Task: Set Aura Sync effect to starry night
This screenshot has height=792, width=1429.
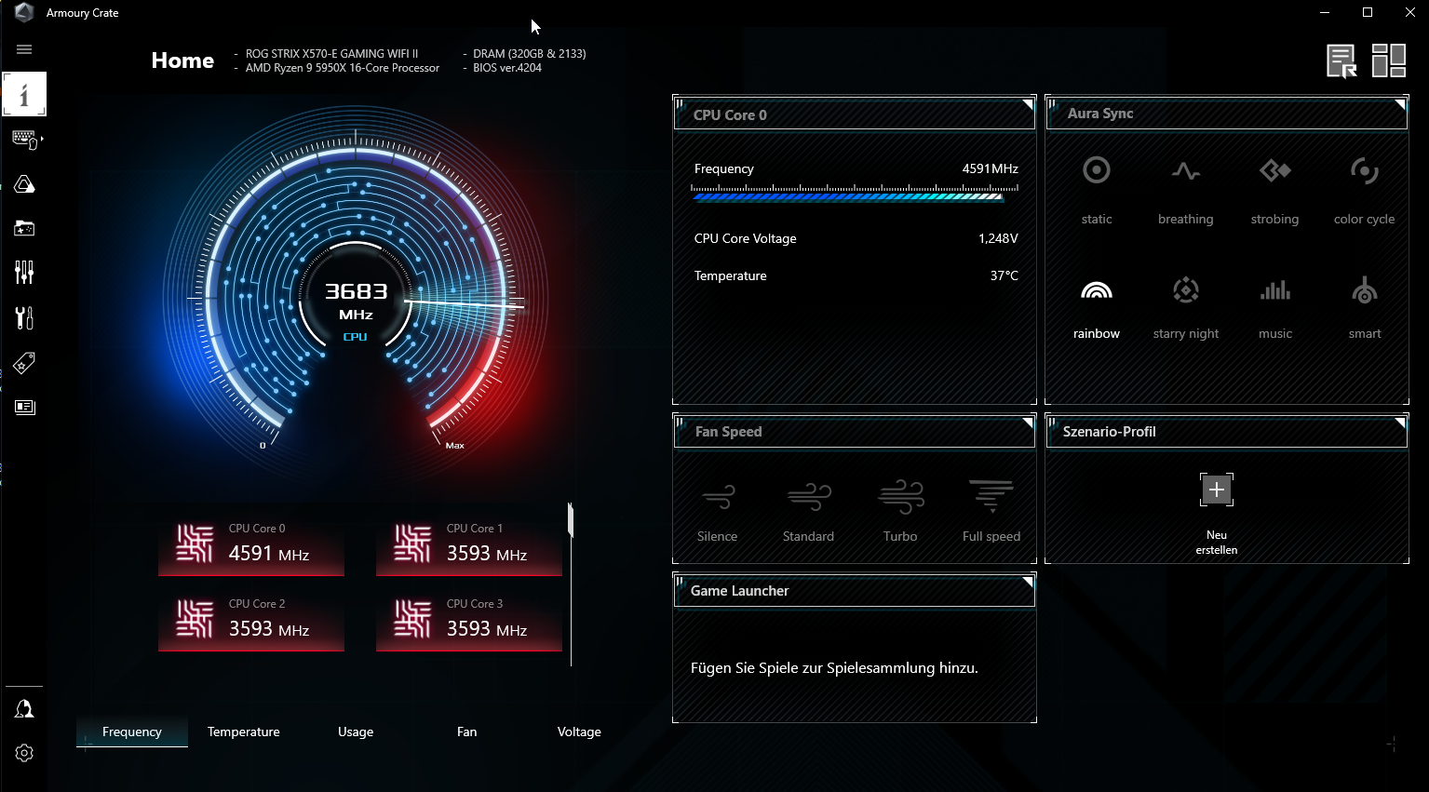Action: [x=1185, y=308]
